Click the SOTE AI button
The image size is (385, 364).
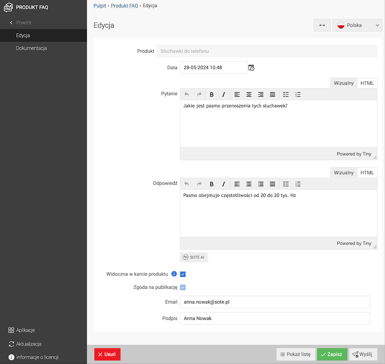[x=194, y=257]
